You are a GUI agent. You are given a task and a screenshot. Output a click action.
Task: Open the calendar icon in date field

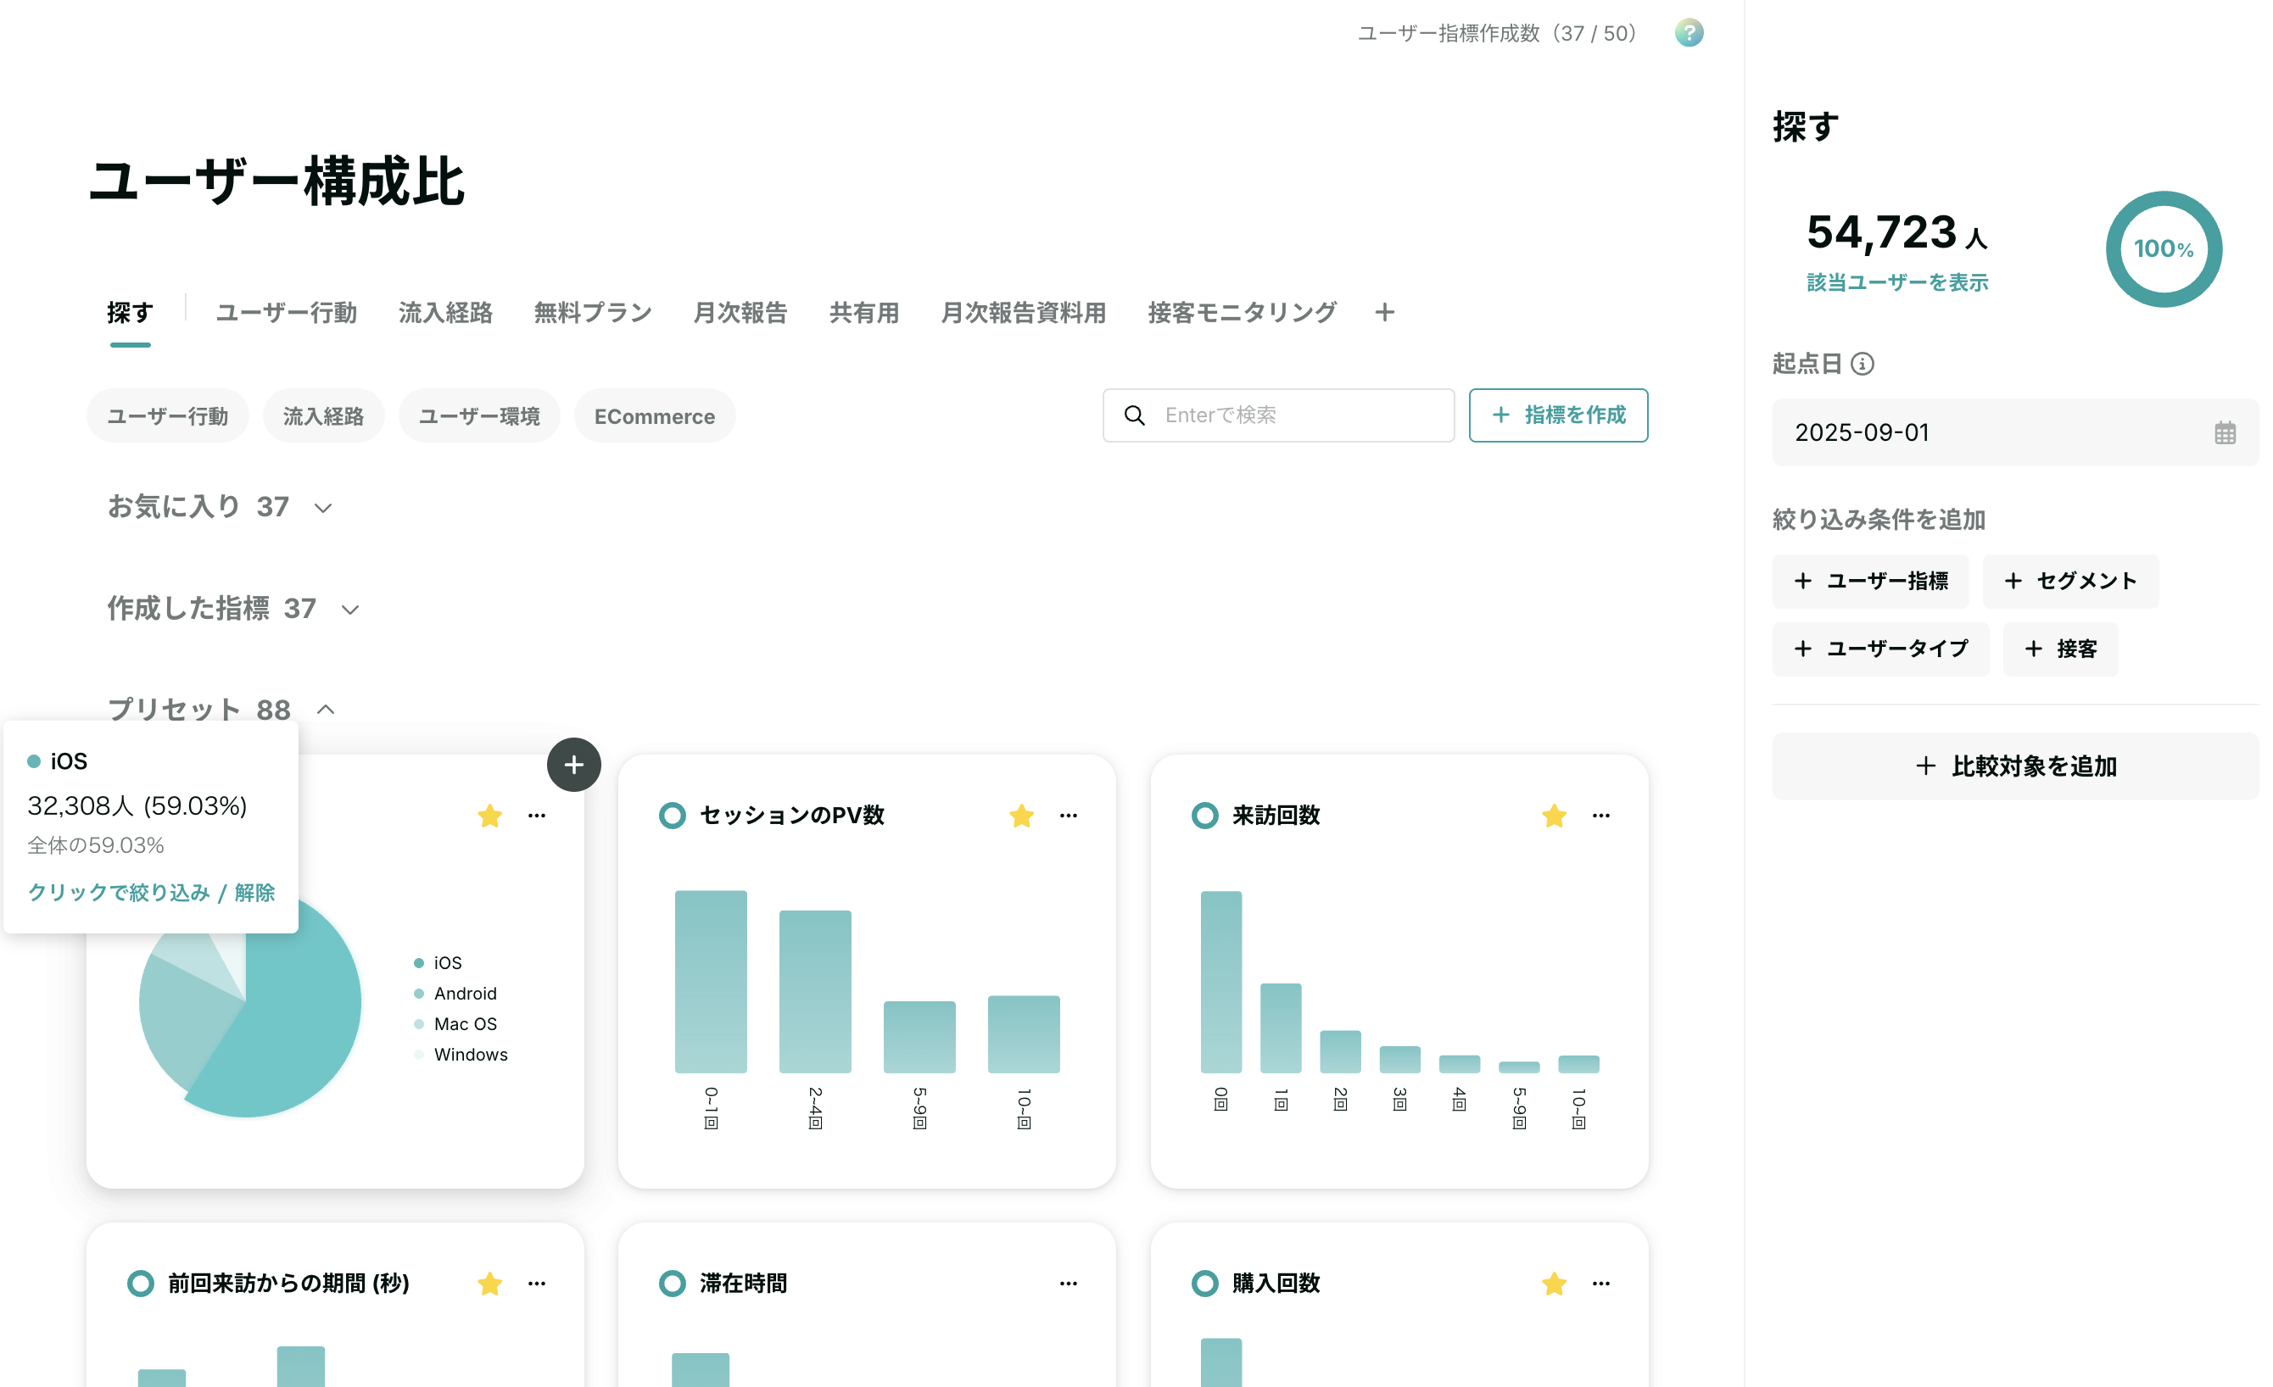pyautogui.click(x=2224, y=432)
